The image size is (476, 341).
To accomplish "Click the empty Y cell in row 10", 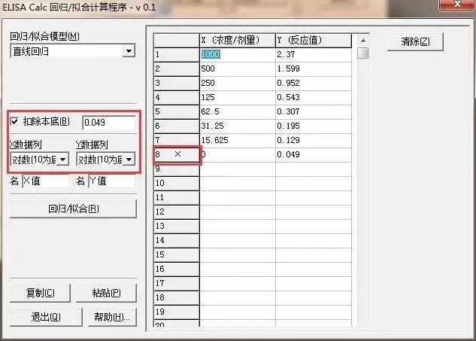I will (314, 183).
